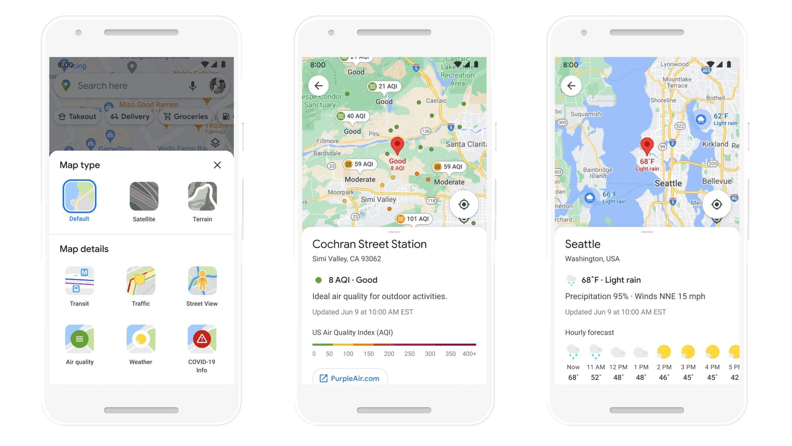Close the Map type panel
The image size is (792, 446).
click(217, 164)
